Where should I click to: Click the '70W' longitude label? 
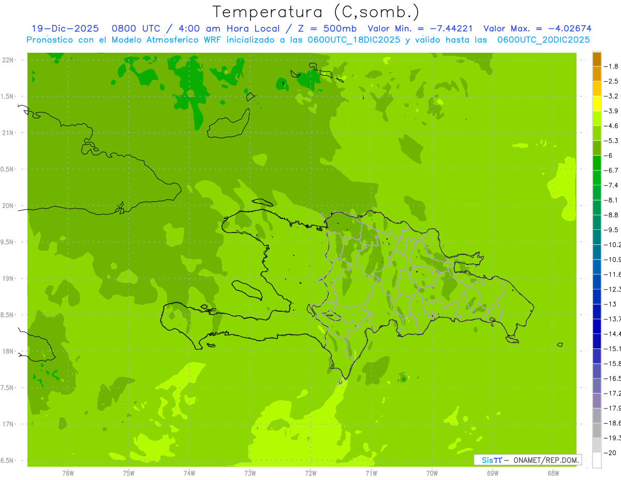(x=432, y=473)
